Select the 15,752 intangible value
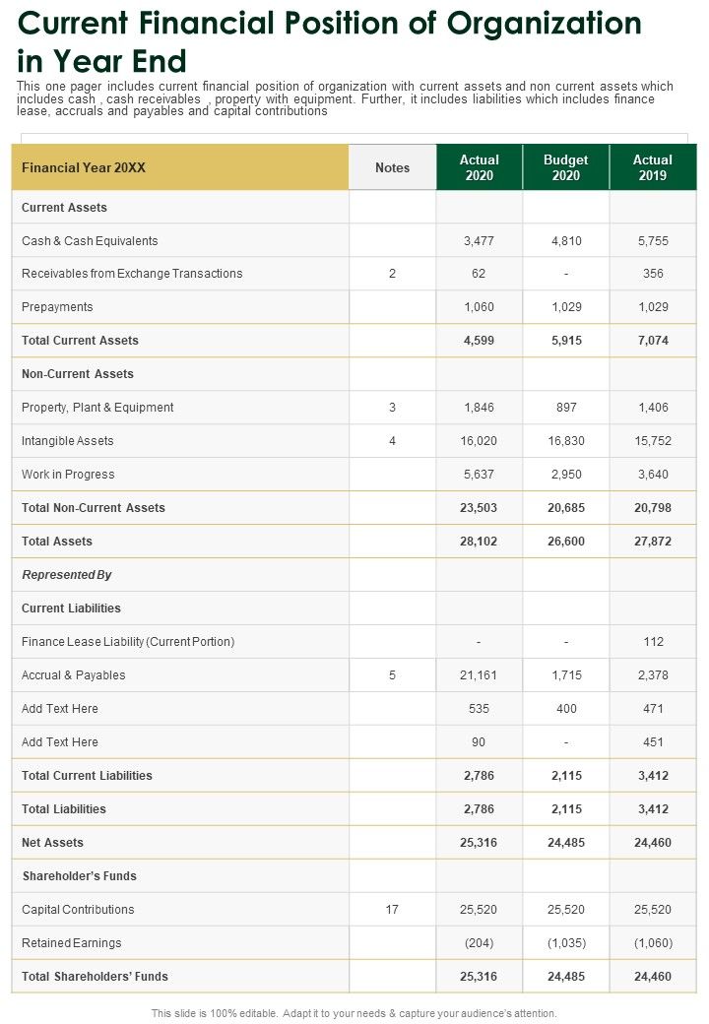709x1024 pixels. [x=653, y=441]
